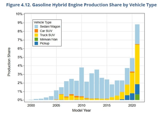Click the dark blue Pickup segment of the 2019 bar
This screenshot has height=121, width=160.
(x=127, y=98)
